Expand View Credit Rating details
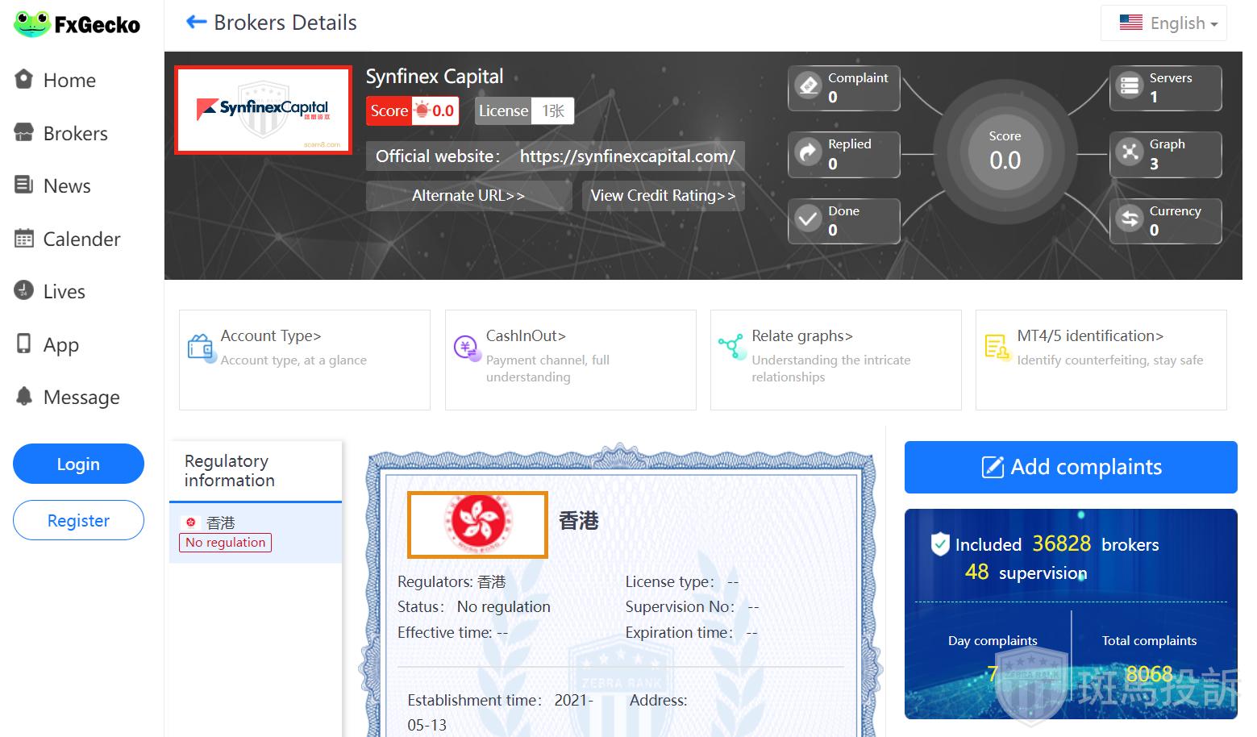Image resolution: width=1257 pixels, height=737 pixels. point(663,196)
